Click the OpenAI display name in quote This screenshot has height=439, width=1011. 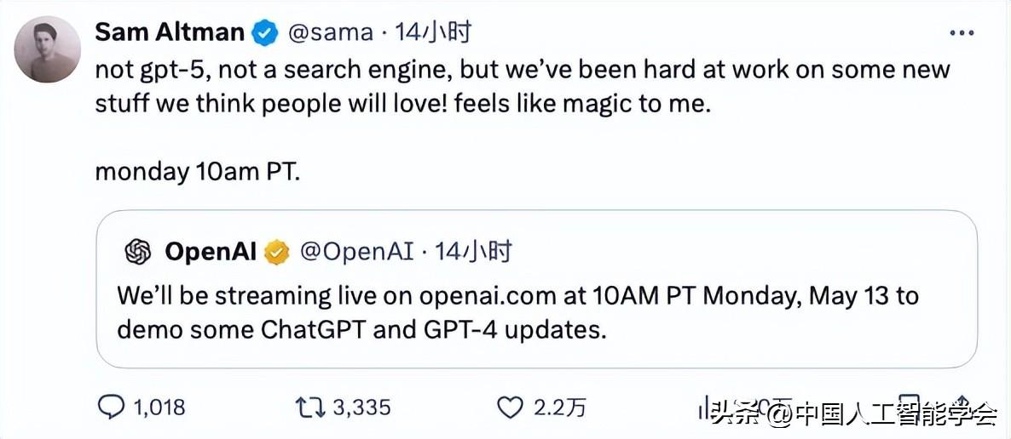point(210,251)
